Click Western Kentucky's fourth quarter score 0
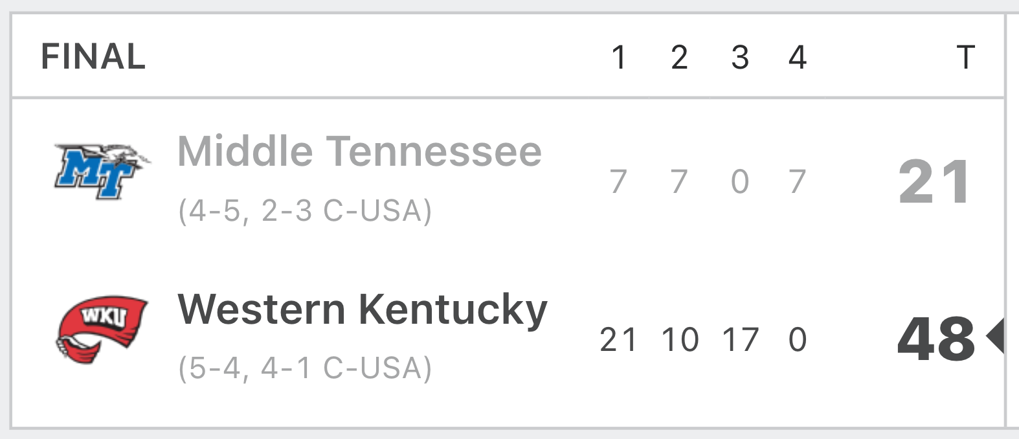The height and width of the screenshot is (439, 1019). (x=798, y=340)
